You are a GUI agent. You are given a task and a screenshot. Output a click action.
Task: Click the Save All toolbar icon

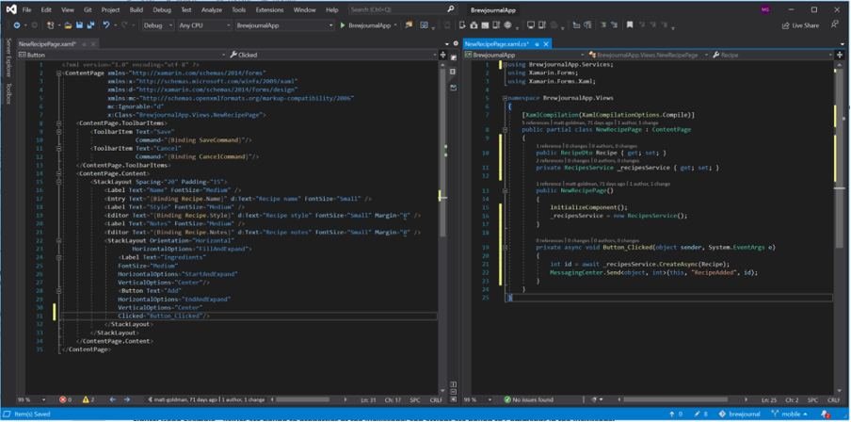coord(89,25)
